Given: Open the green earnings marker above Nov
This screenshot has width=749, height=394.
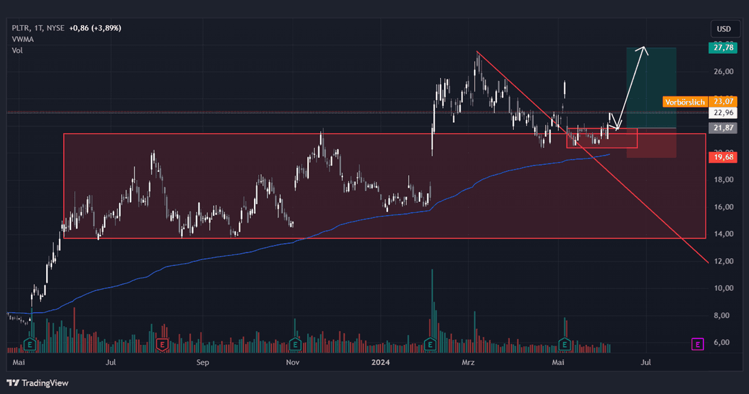Looking at the screenshot, I should (296, 345).
